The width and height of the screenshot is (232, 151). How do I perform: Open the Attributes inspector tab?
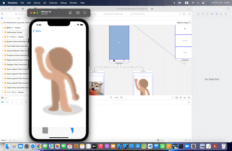click(x=217, y=14)
